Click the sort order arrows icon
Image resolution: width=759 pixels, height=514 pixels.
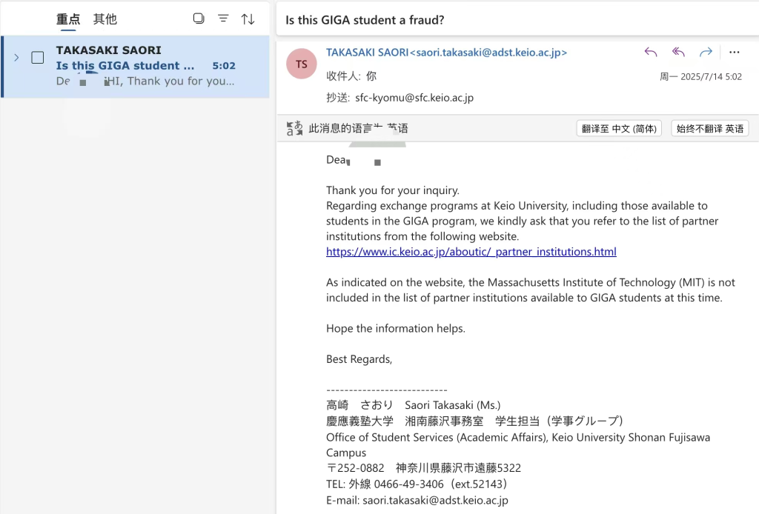pos(248,19)
